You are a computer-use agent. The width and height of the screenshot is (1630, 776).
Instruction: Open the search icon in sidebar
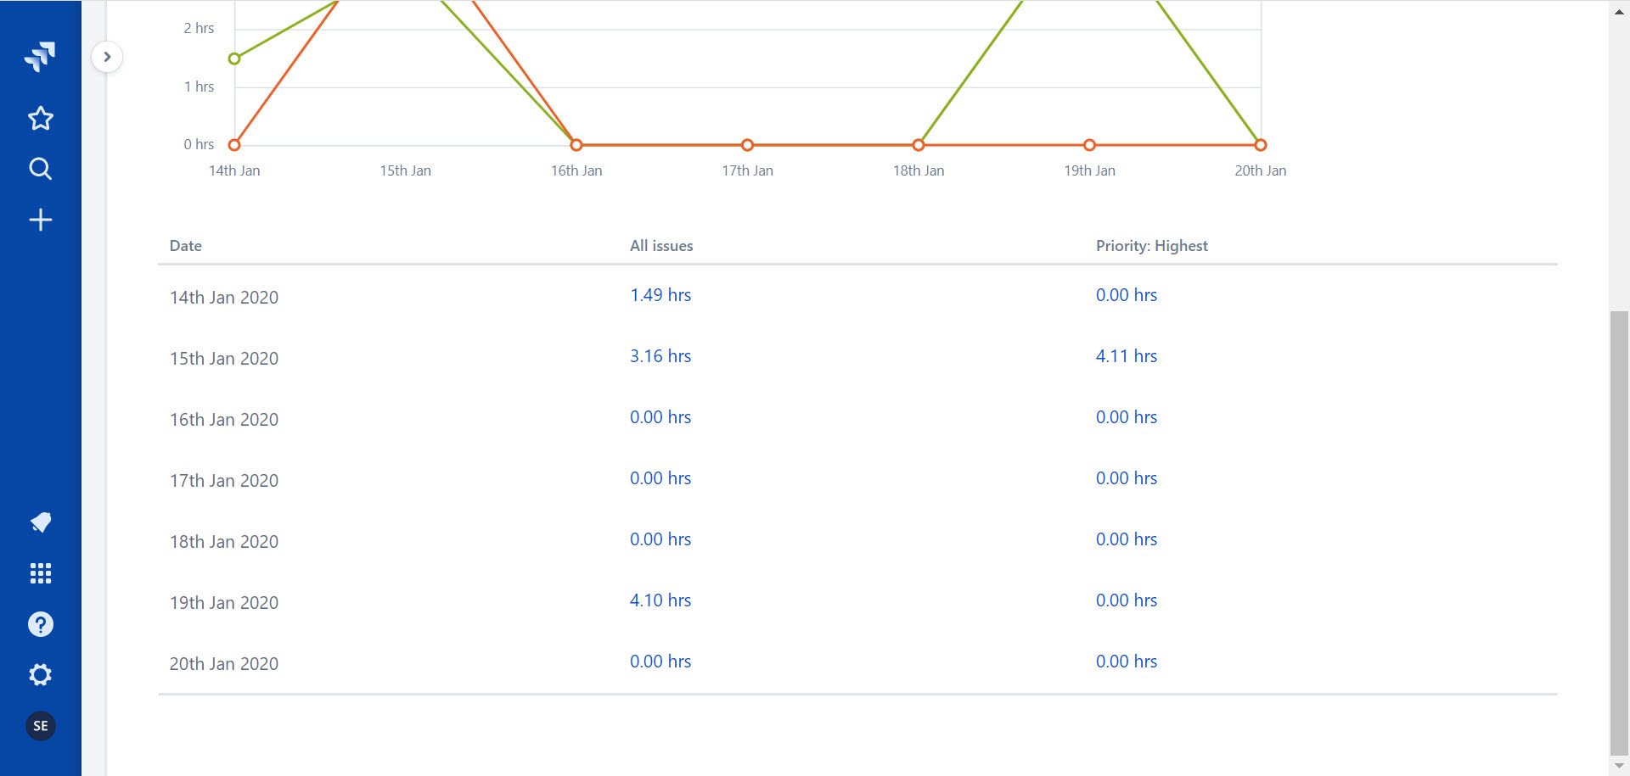tap(40, 169)
